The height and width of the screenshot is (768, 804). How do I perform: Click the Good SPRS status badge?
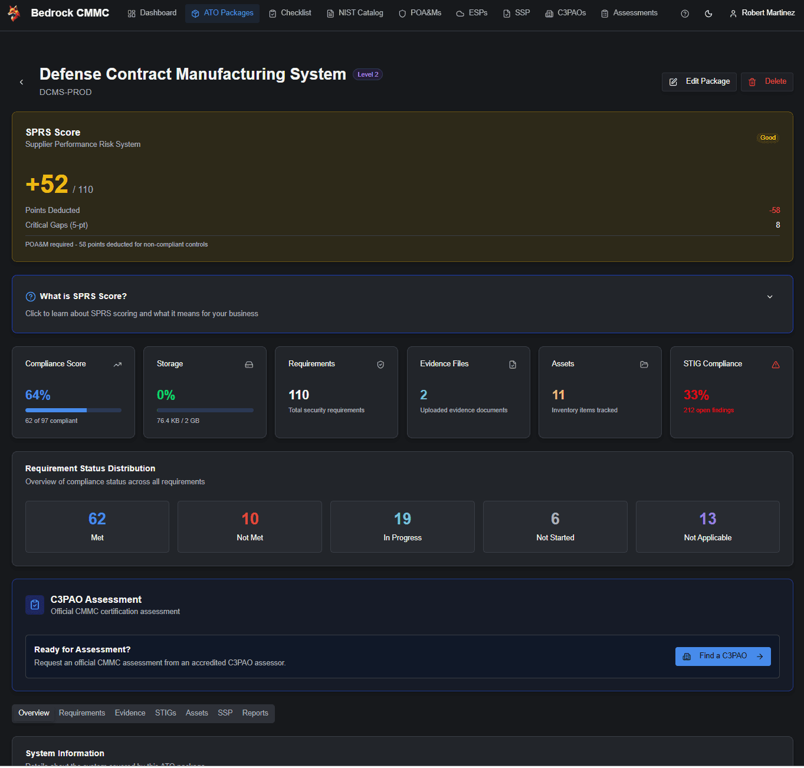pyautogui.click(x=768, y=137)
